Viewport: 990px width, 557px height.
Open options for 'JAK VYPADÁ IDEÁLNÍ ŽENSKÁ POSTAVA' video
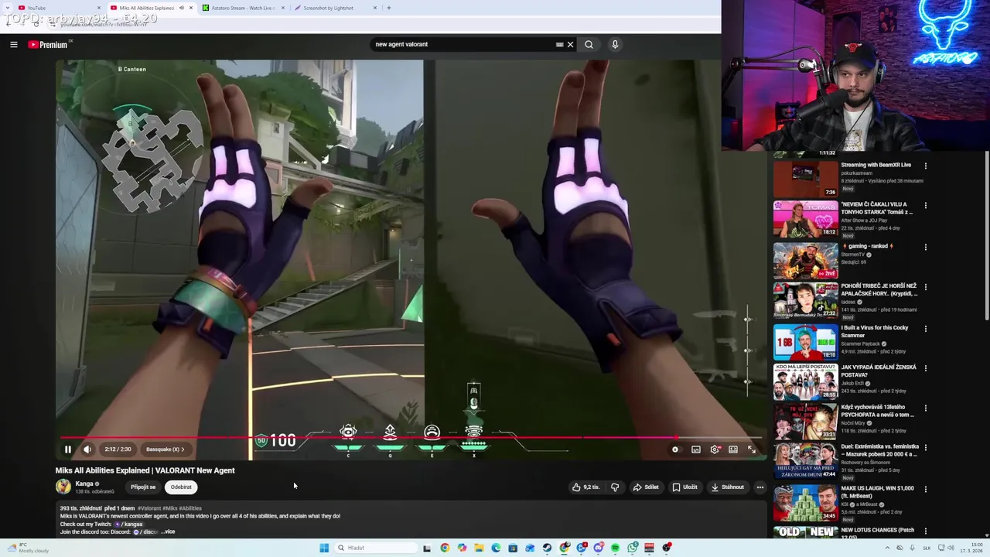point(925,368)
